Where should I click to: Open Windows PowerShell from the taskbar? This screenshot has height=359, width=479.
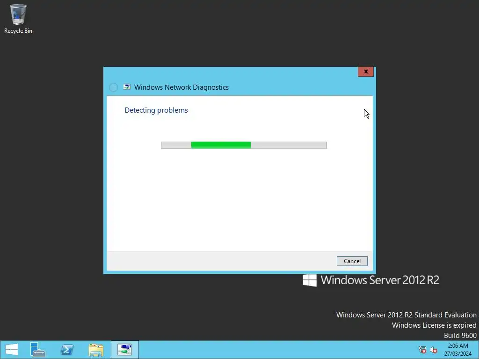(x=67, y=350)
